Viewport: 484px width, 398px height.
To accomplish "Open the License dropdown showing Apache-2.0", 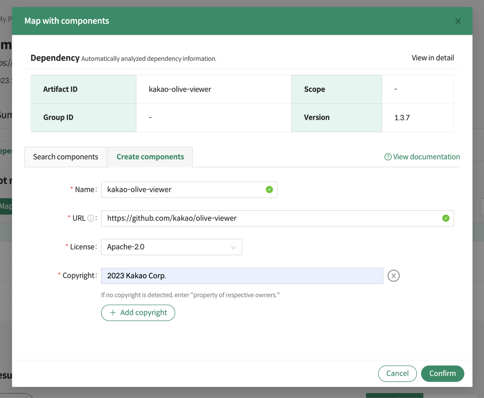I will [x=172, y=247].
